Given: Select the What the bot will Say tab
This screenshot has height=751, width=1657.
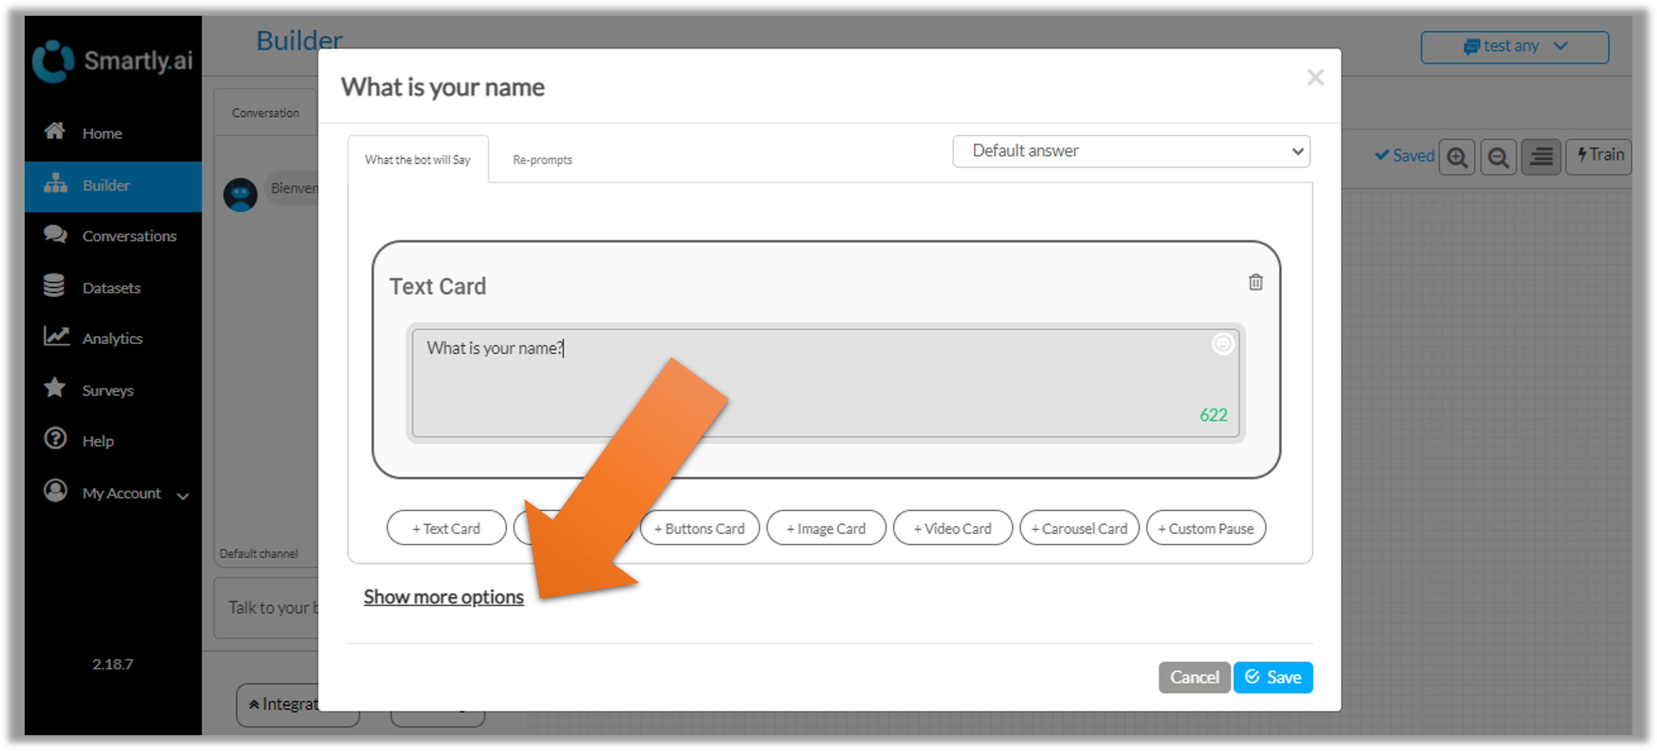Looking at the screenshot, I should click(x=418, y=159).
